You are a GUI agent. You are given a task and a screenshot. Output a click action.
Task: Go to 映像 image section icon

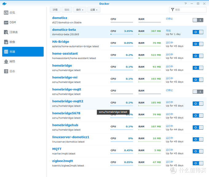click(6, 42)
